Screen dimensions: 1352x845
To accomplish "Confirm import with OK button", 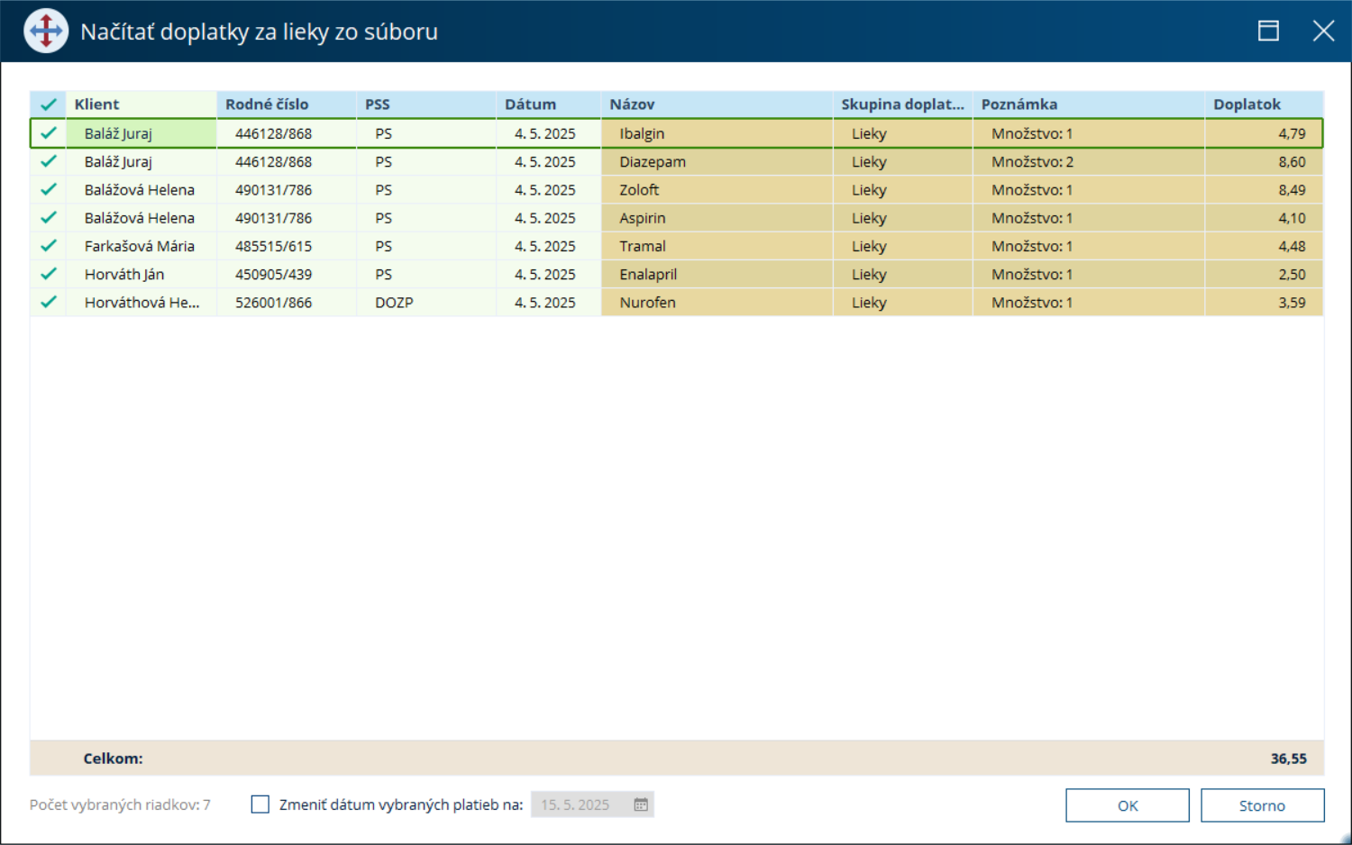I will (x=1128, y=805).
